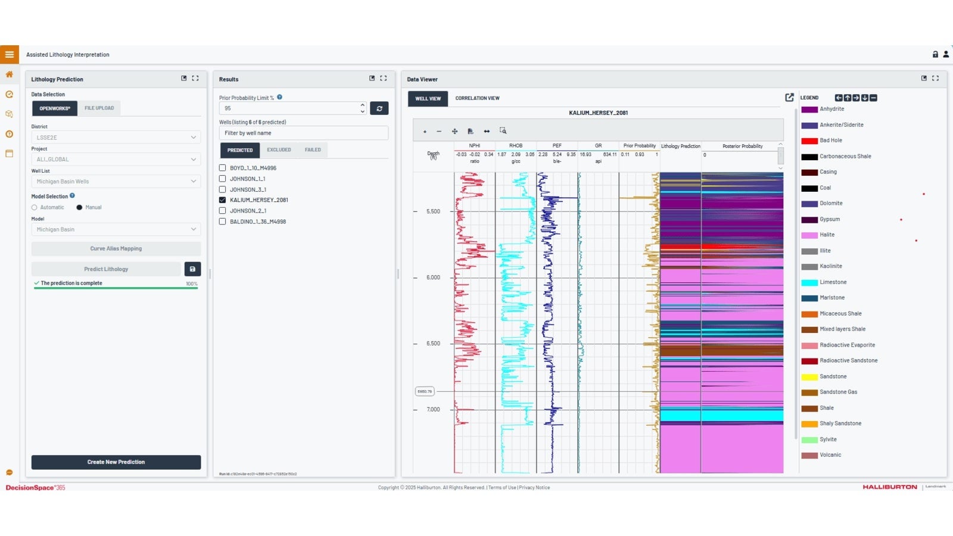This screenshot has height=536, width=953.
Task: Open the Excluded results tab
Action: 279,149
